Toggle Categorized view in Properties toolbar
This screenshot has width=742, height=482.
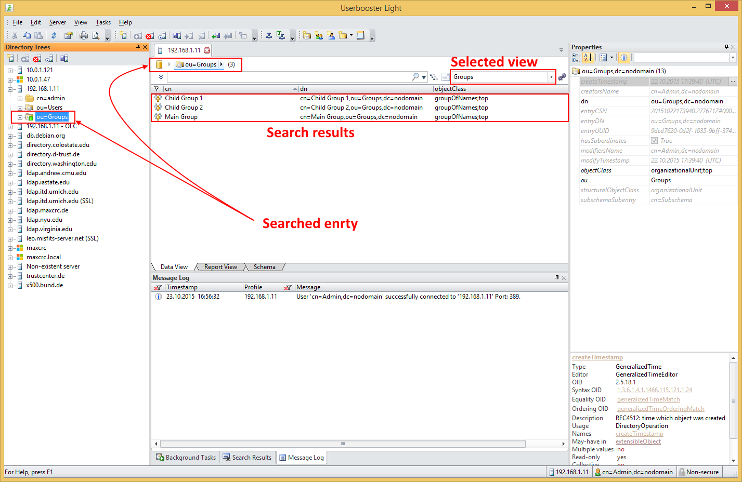point(576,58)
